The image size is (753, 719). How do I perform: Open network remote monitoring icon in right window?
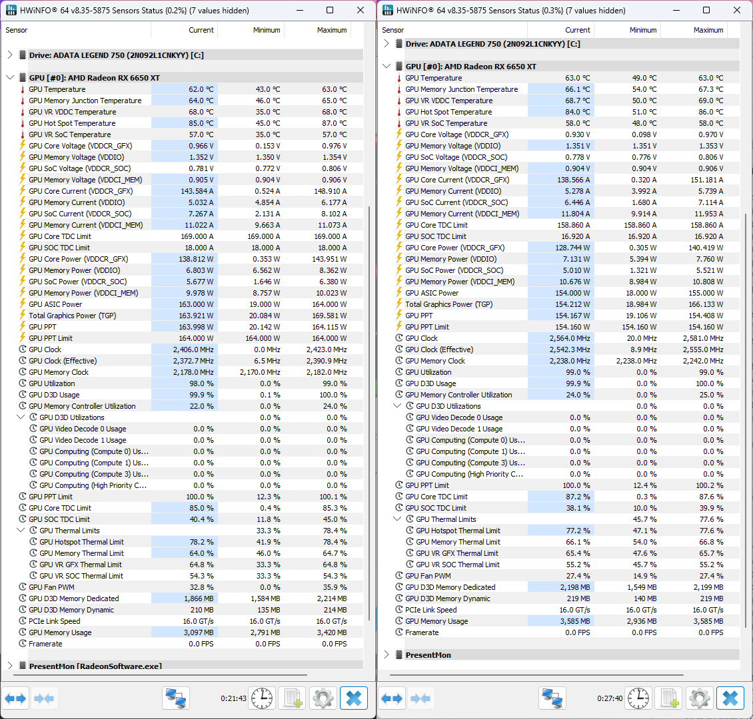click(552, 698)
